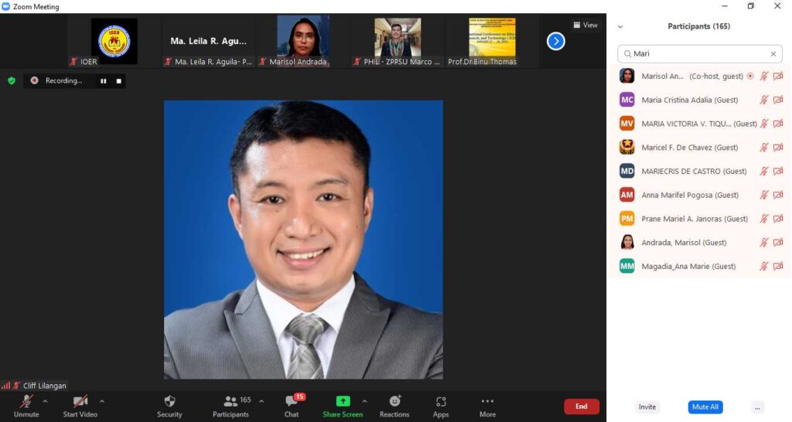Collapse the Participants panel chevron
Image resolution: width=792 pixels, height=422 pixels.
[x=620, y=26]
